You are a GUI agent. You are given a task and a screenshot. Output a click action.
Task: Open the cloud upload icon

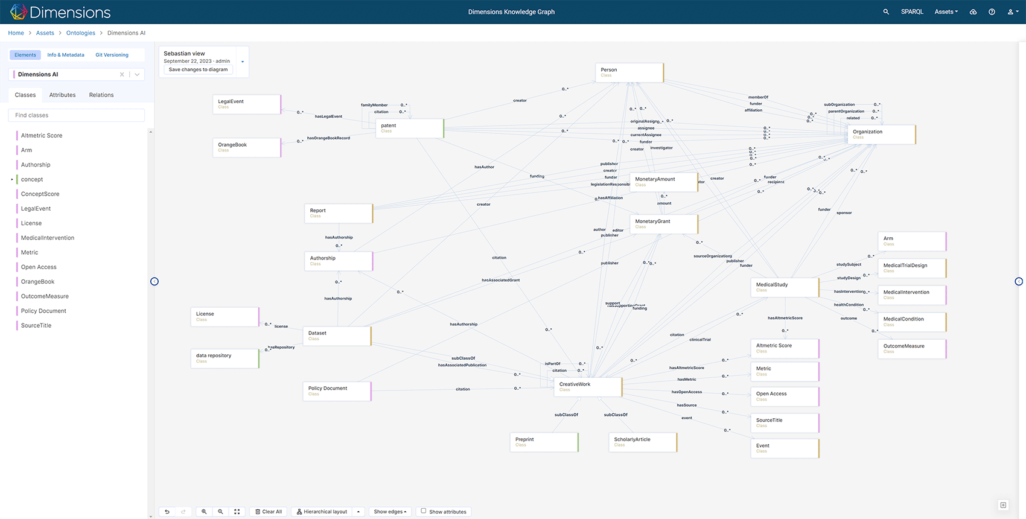[x=973, y=12]
